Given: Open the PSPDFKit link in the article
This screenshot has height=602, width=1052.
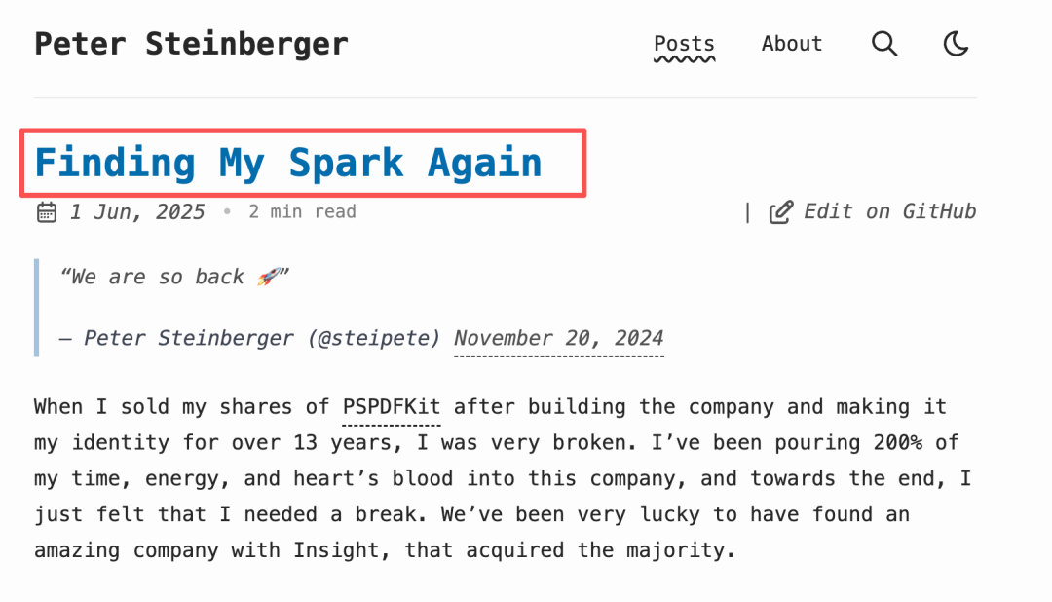Looking at the screenshot, I should tap(391, 406).
